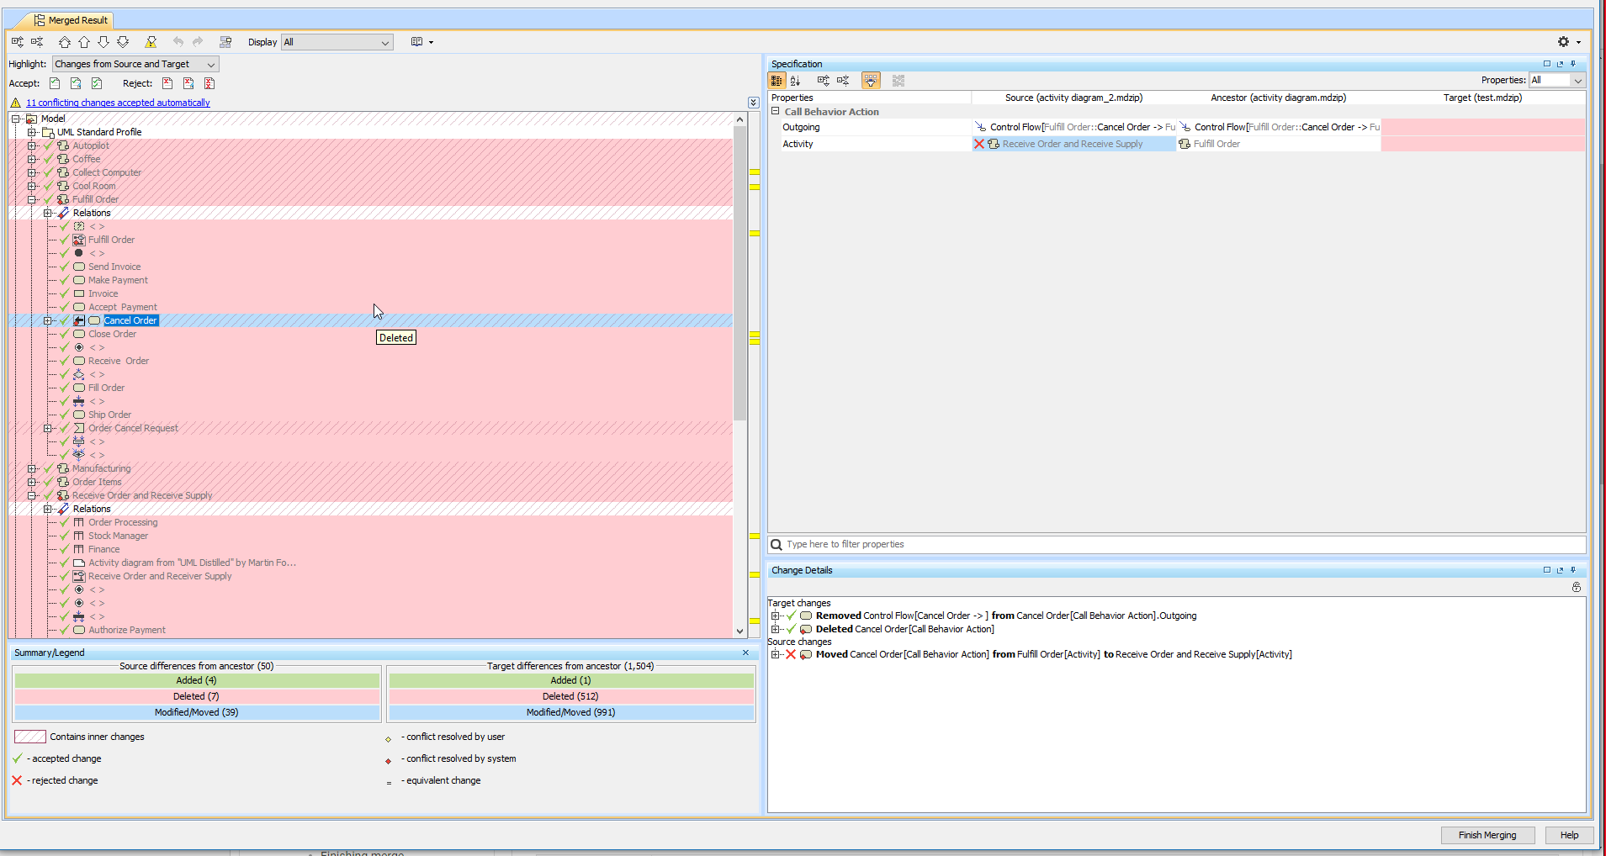Image resolution: width=1606 pixels, height=856 pixels.
Task: Open the conflicting changes accepted automatically link
Action: (118, 103)
